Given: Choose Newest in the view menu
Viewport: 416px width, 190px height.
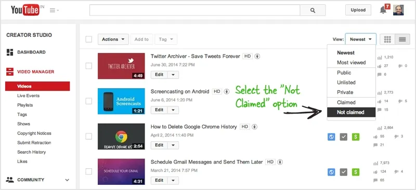Looking at the screenshot, I should click(x=351, y=53).
